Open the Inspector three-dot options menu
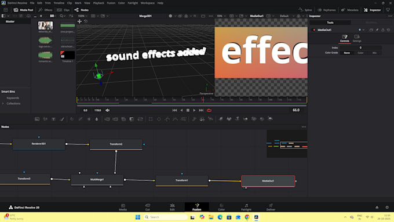Image resolution: width=394 pixels, height=222 pixels. 390,16
